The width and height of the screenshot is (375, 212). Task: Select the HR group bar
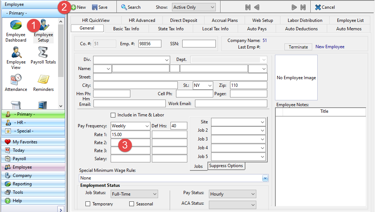click(x=33, y=122)
